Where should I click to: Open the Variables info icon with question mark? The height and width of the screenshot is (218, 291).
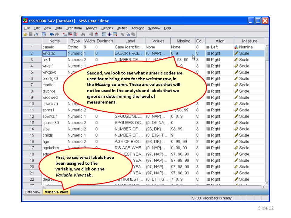75,34
